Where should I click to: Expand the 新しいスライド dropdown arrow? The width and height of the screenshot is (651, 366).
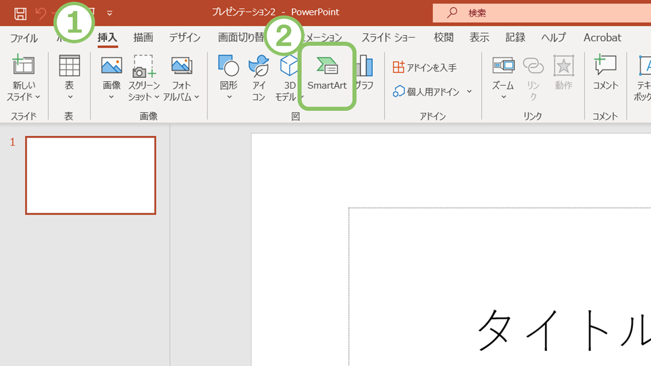tap(38, 97)
